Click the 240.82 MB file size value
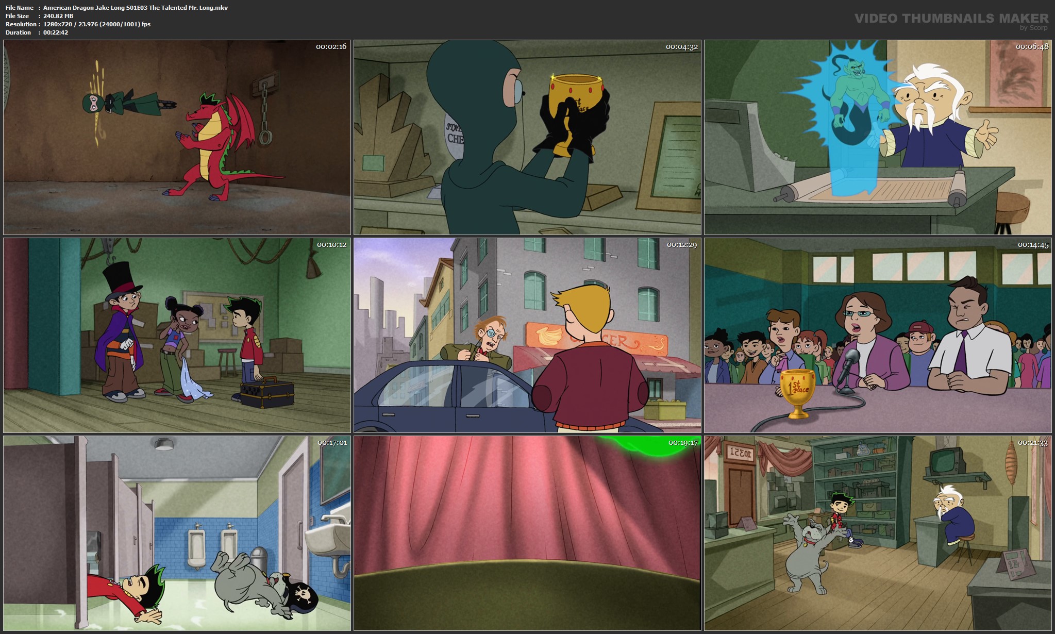 (58, 16)
